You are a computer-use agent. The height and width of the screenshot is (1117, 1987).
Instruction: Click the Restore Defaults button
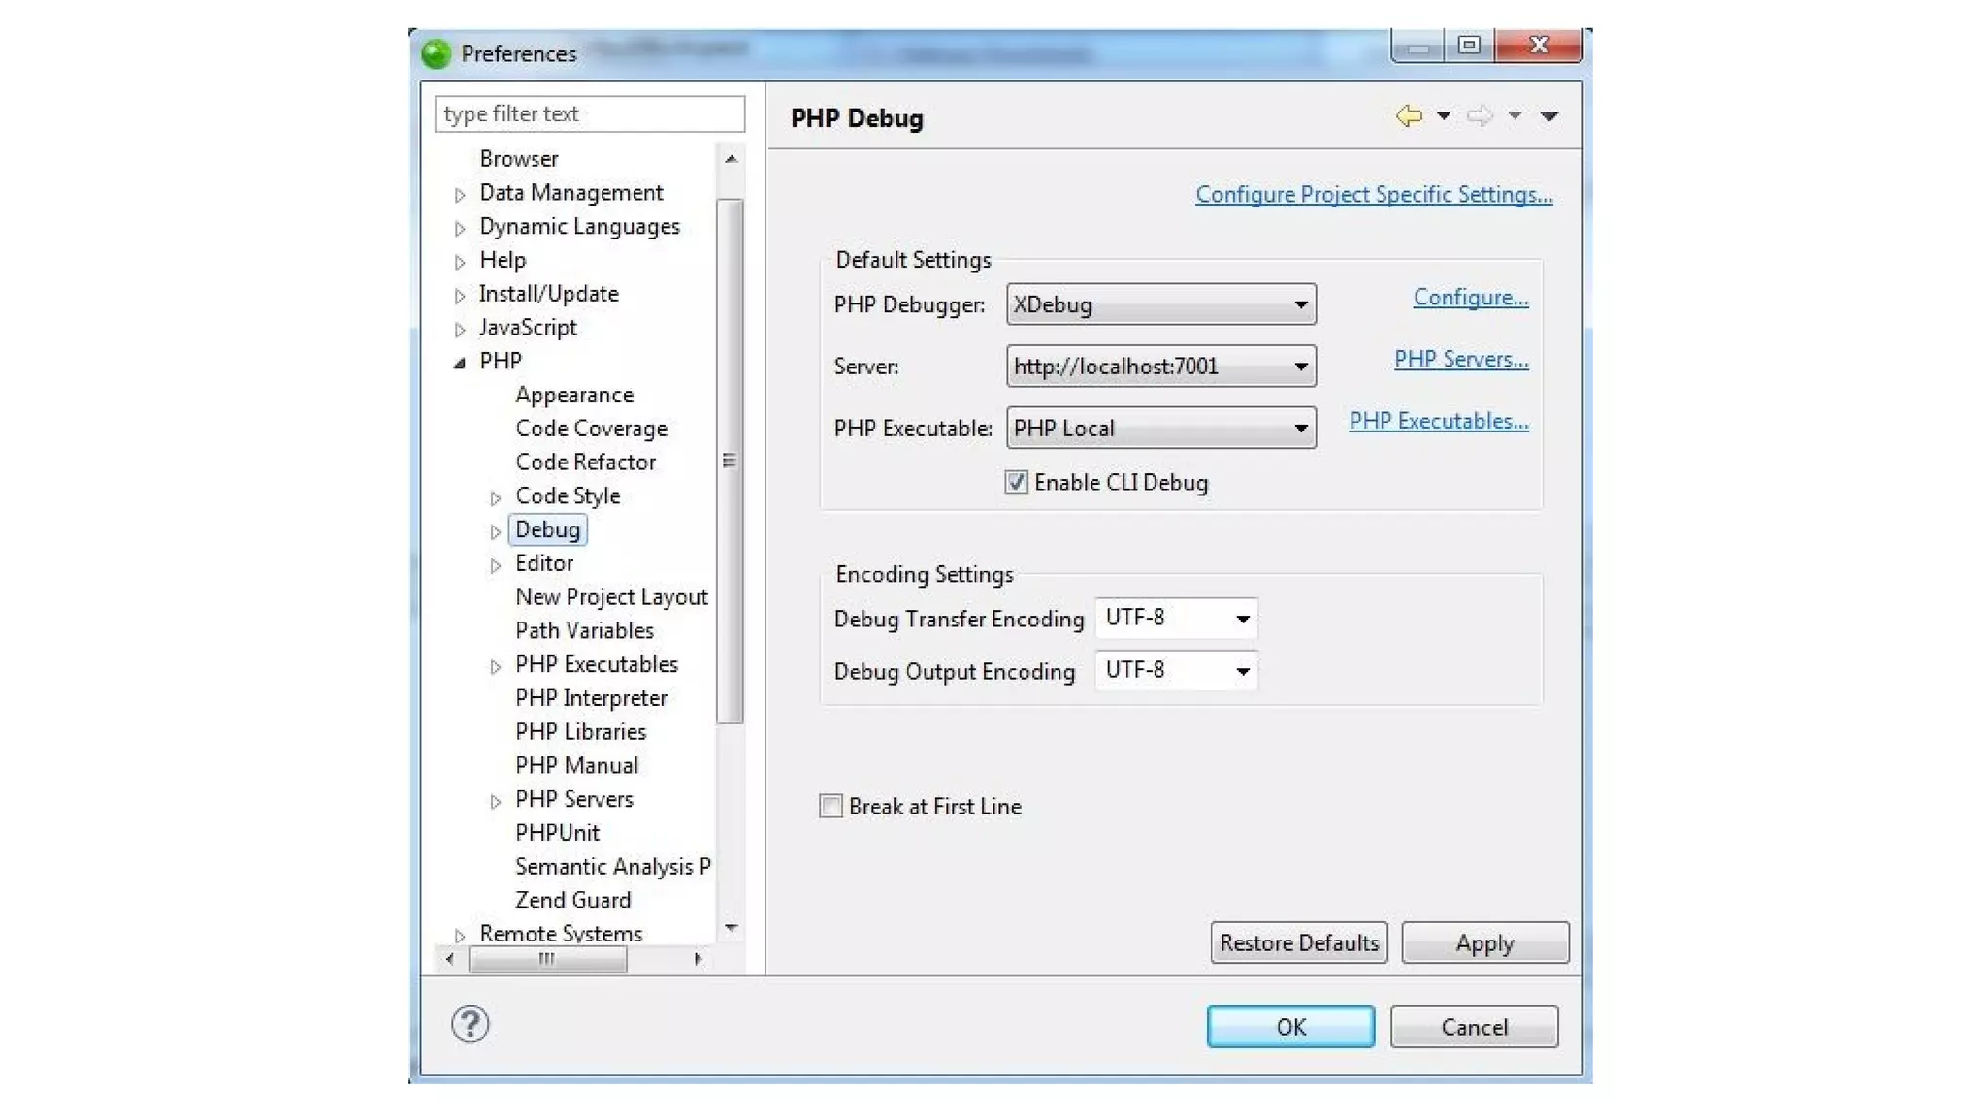point(1298,942)
